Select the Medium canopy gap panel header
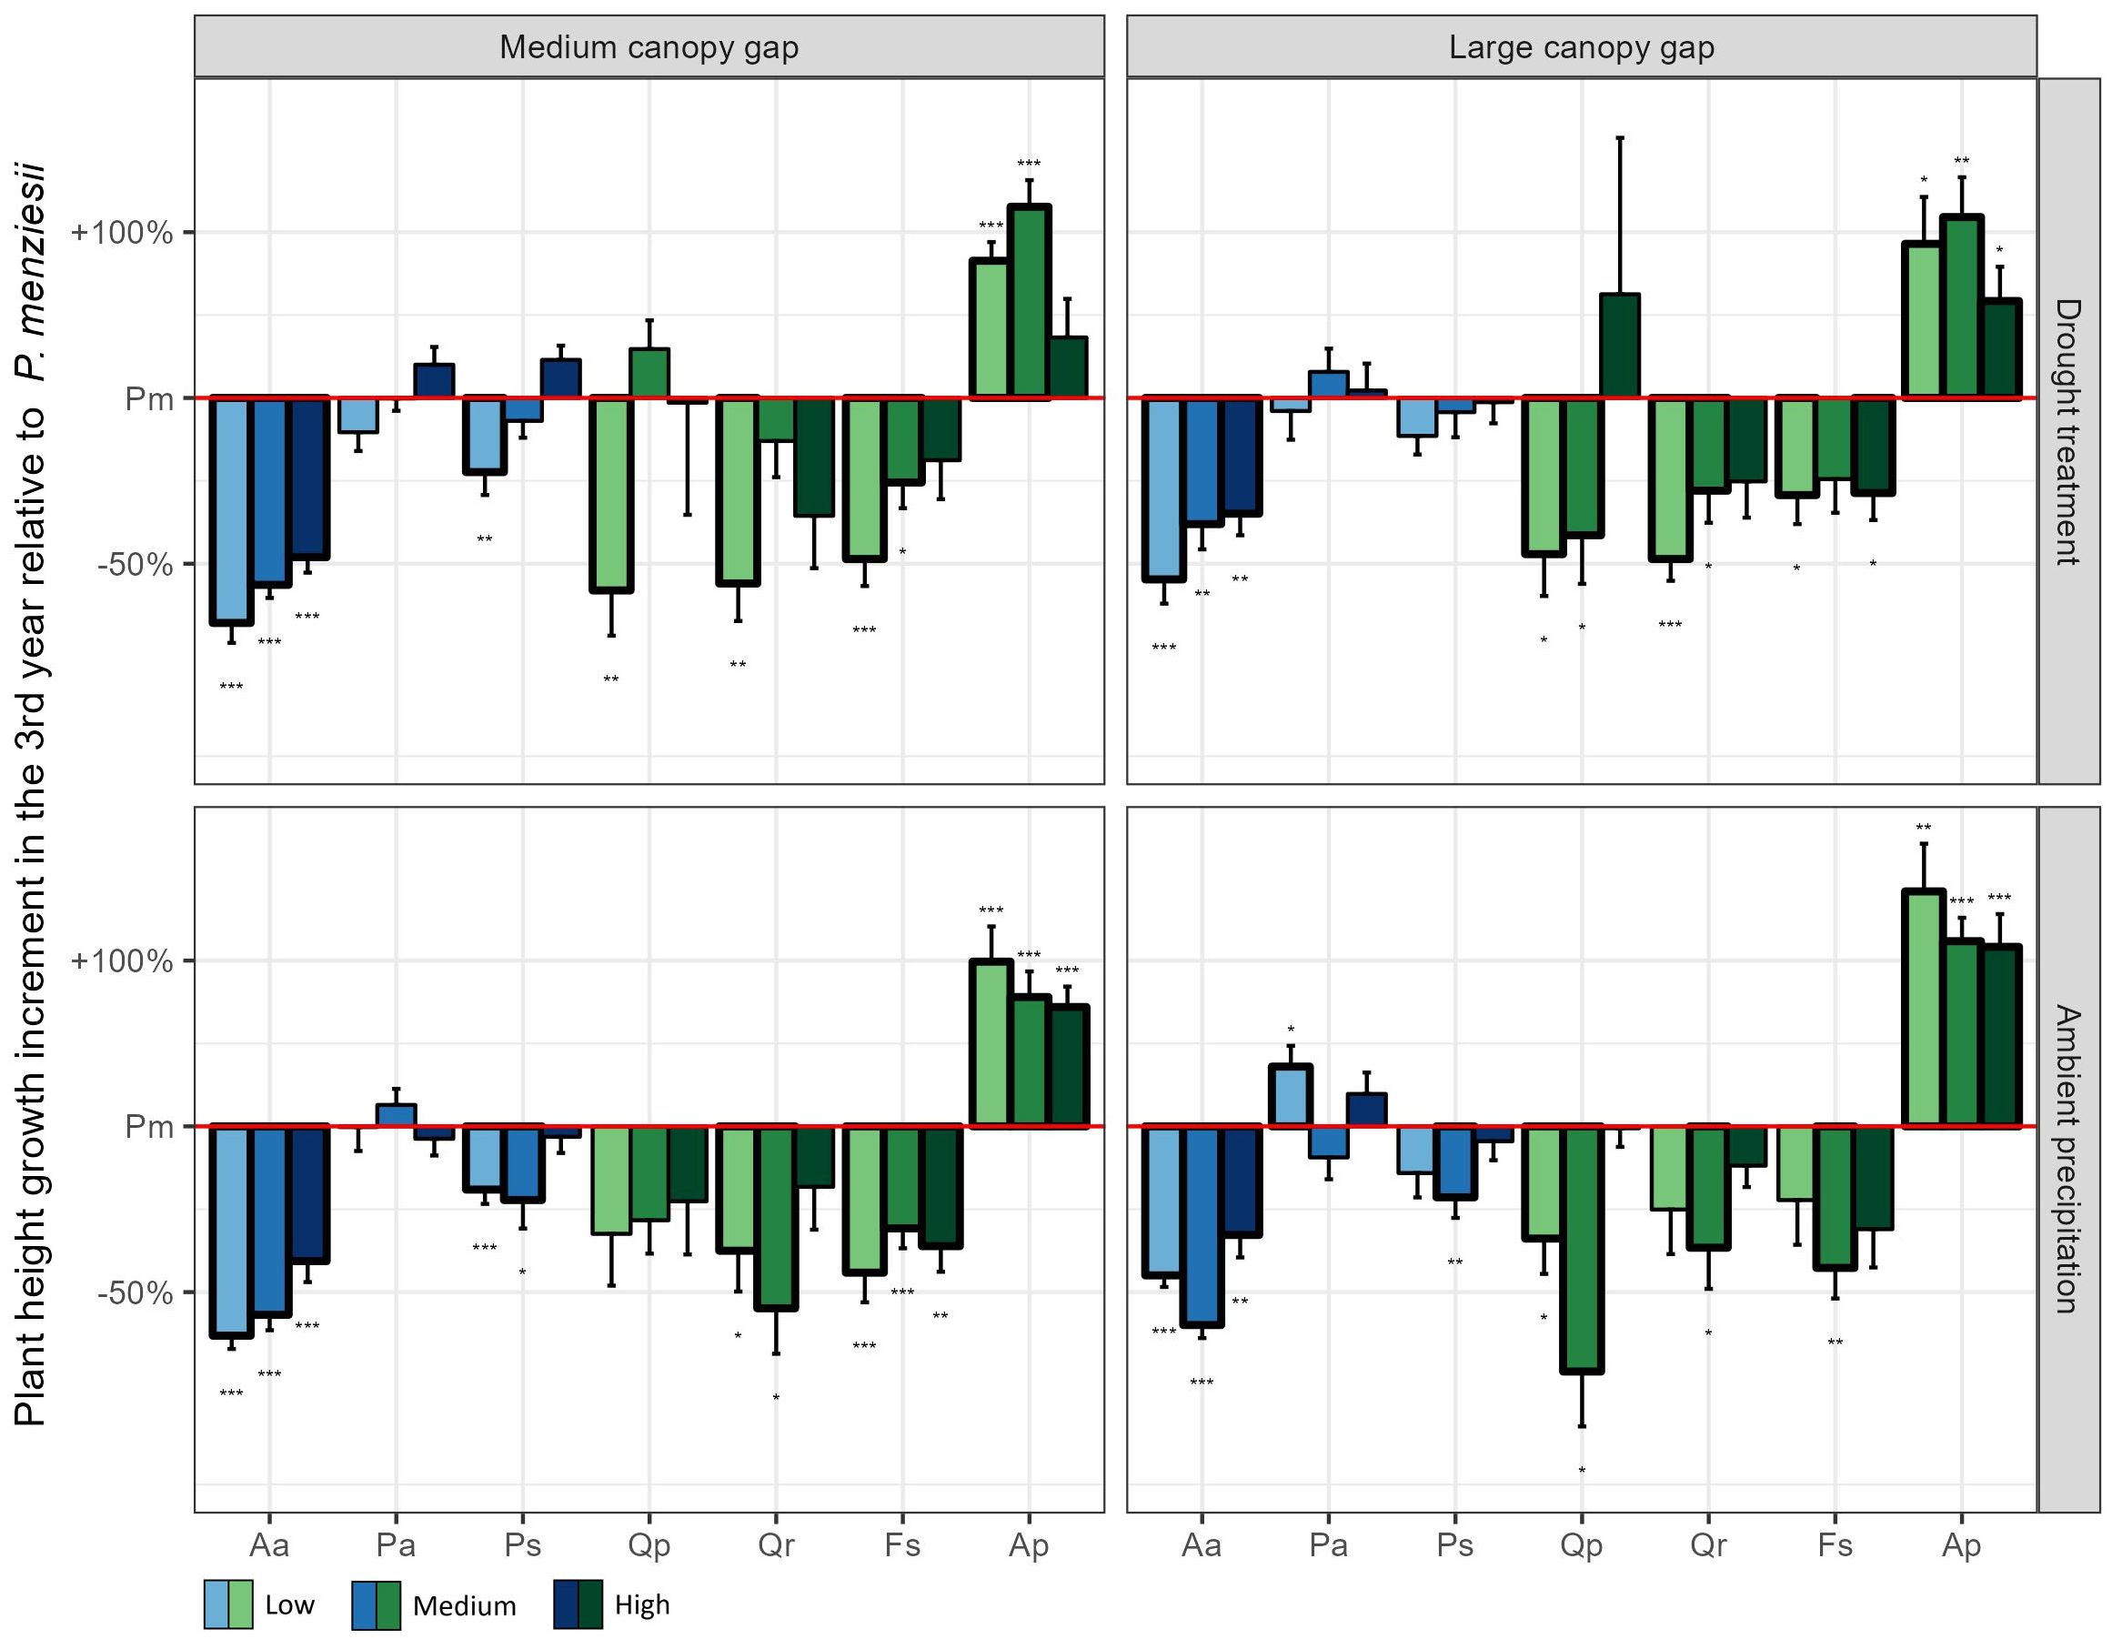 [649, 46]
